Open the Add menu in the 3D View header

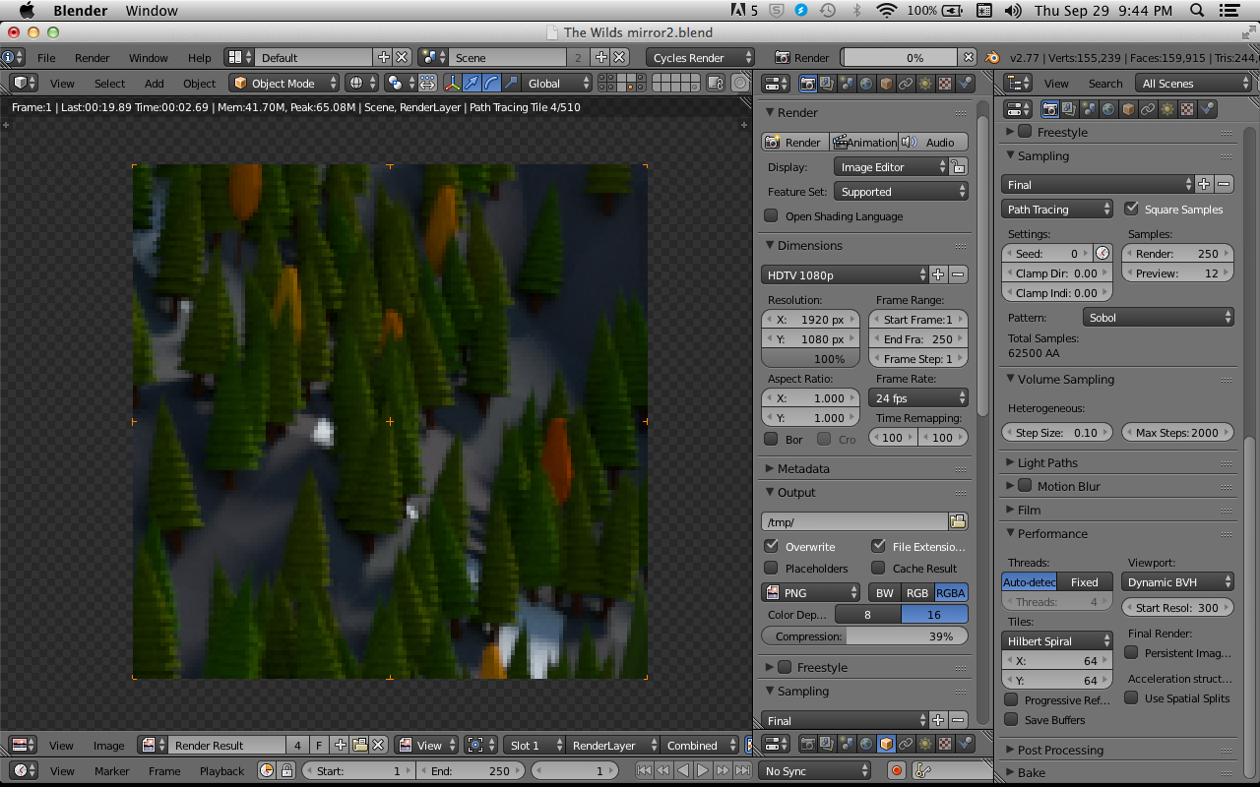pyautogui.click(x=155, y=84)
